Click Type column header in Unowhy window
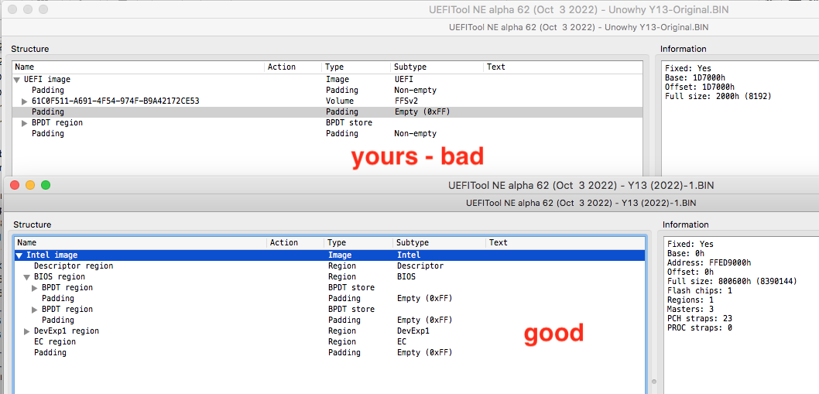 click(356, 67)
